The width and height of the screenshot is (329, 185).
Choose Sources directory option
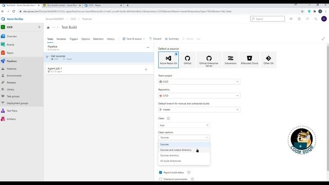coord(184,155)
